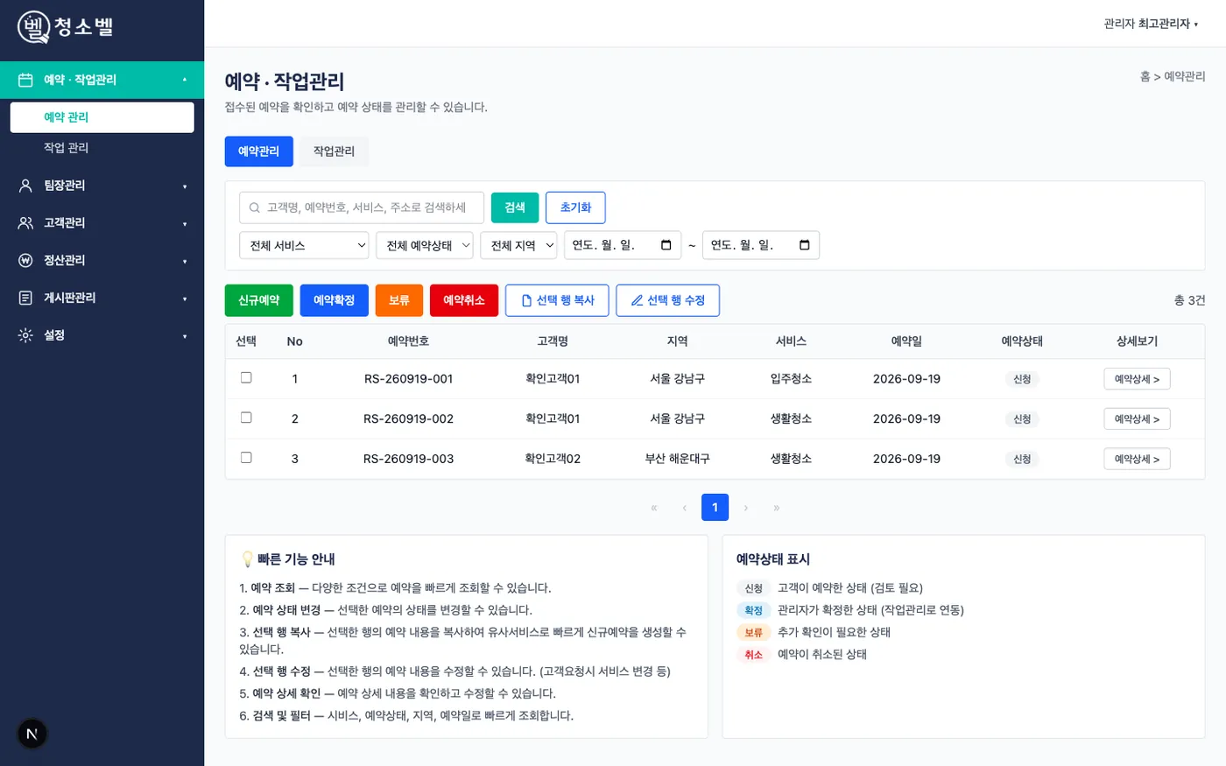1226x766 pixels.
Task: Click the customer search input field
Action: [x=362, y=207]
